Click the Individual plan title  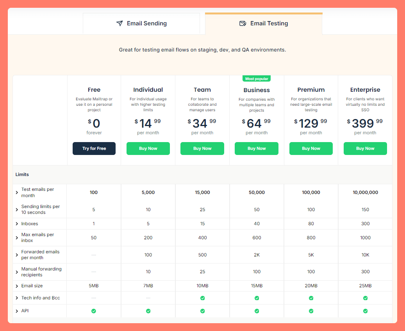tap(148, 90)
